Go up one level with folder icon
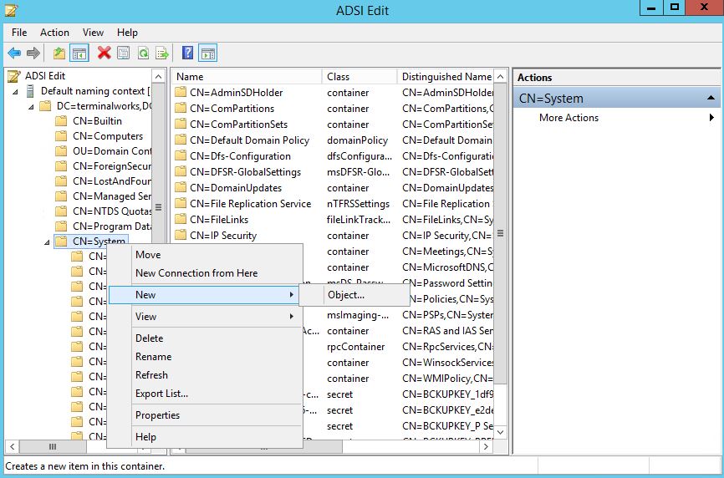The height and width of the screenshot is (478, 724). [59, 53]
